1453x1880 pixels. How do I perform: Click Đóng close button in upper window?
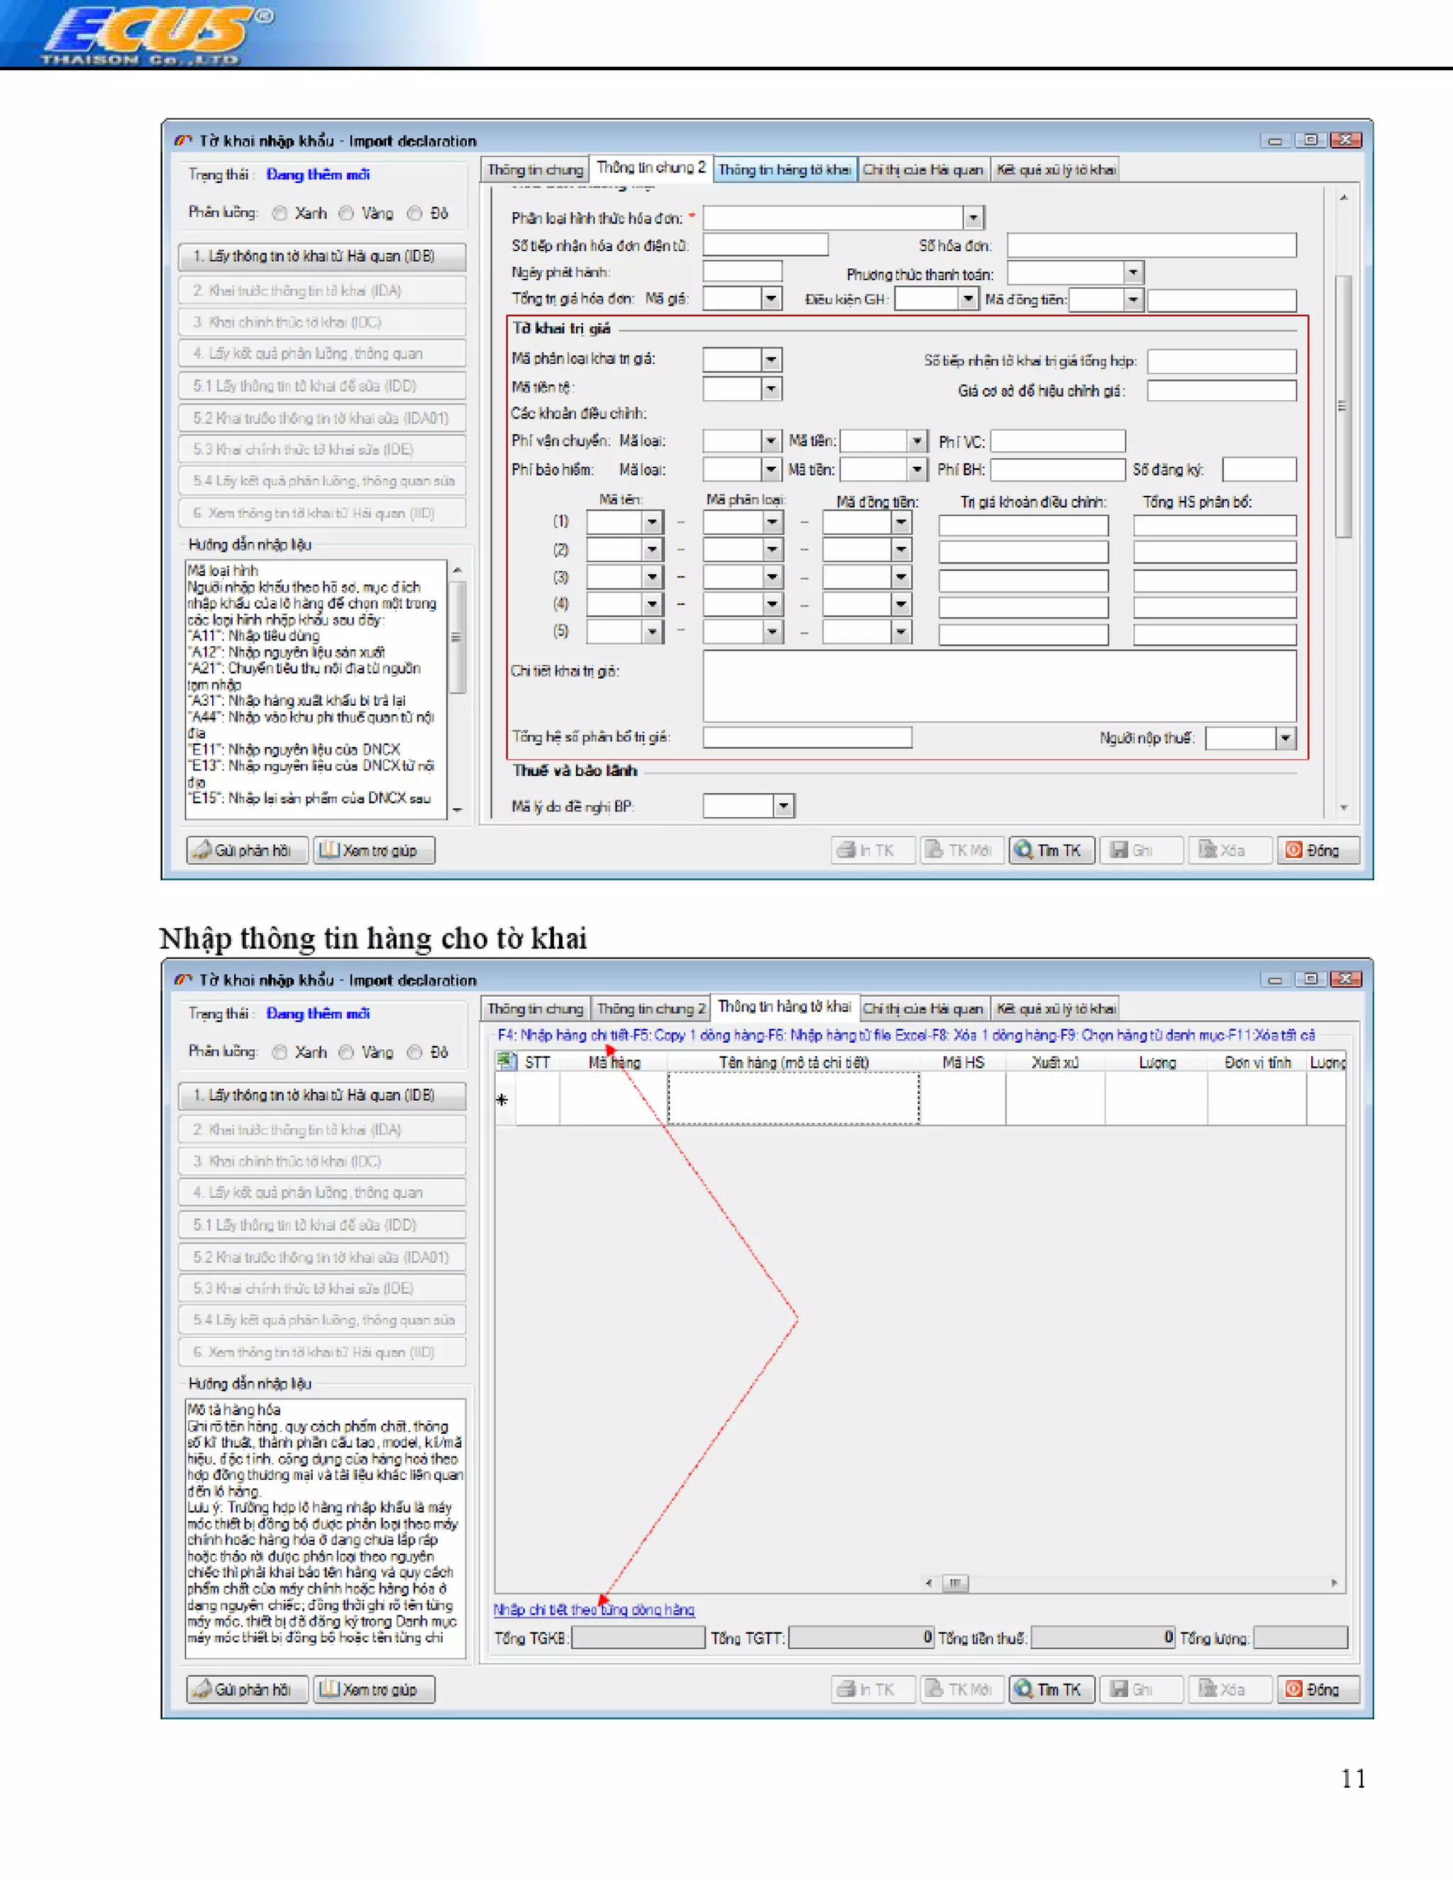coord(1318,850)
